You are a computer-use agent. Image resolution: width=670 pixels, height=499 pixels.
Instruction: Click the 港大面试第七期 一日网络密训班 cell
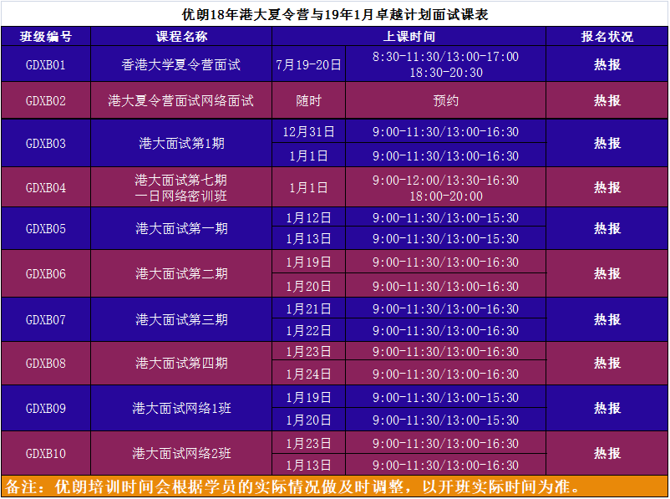point(181,188)
